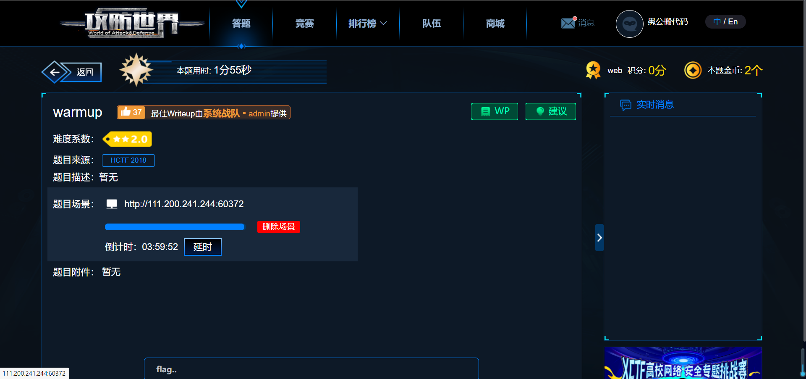Extend the countdown with 延时 button
This screenshot has width=806, height=379.
tap(203, 247)
